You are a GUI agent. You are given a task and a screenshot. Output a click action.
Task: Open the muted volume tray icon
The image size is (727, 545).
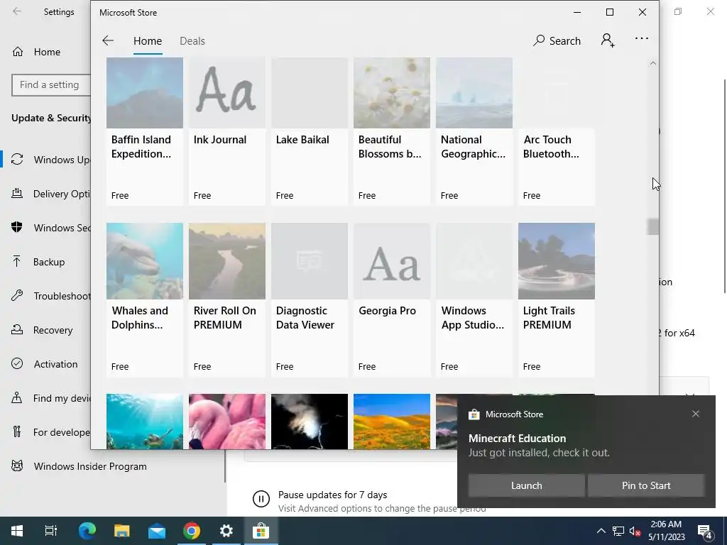click(635, 531)
